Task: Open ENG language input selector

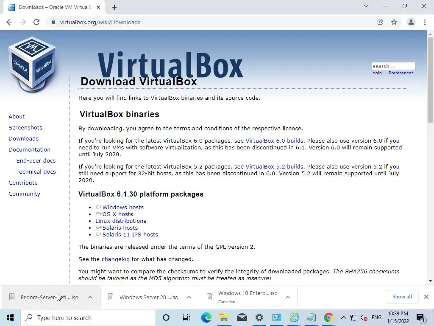Action: tap(376, 318)
